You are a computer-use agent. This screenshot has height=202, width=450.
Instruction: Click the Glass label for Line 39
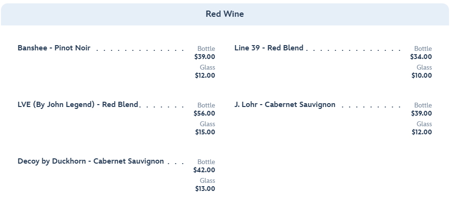pos(424,68)
